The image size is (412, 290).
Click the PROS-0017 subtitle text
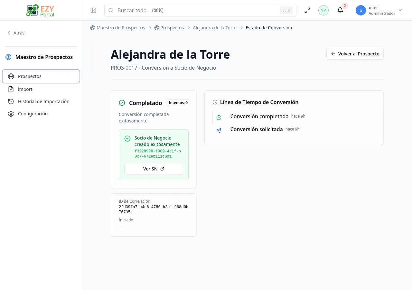coord(164,68)
